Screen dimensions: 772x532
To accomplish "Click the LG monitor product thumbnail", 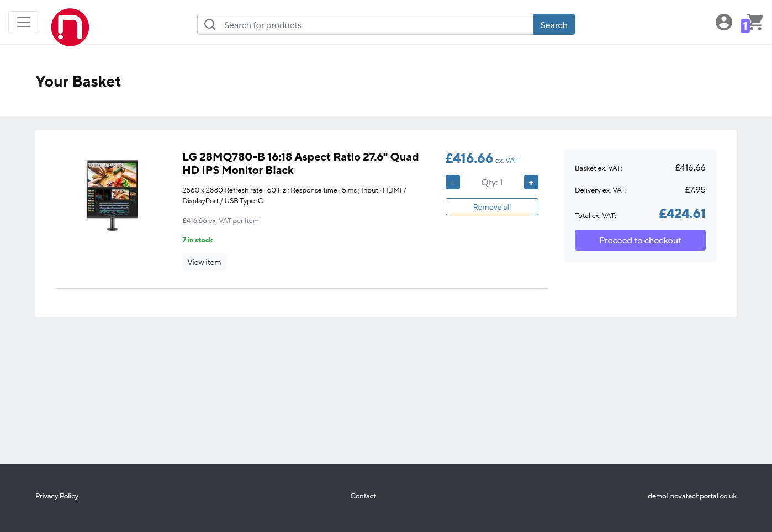I will click(x=112, y=195).
